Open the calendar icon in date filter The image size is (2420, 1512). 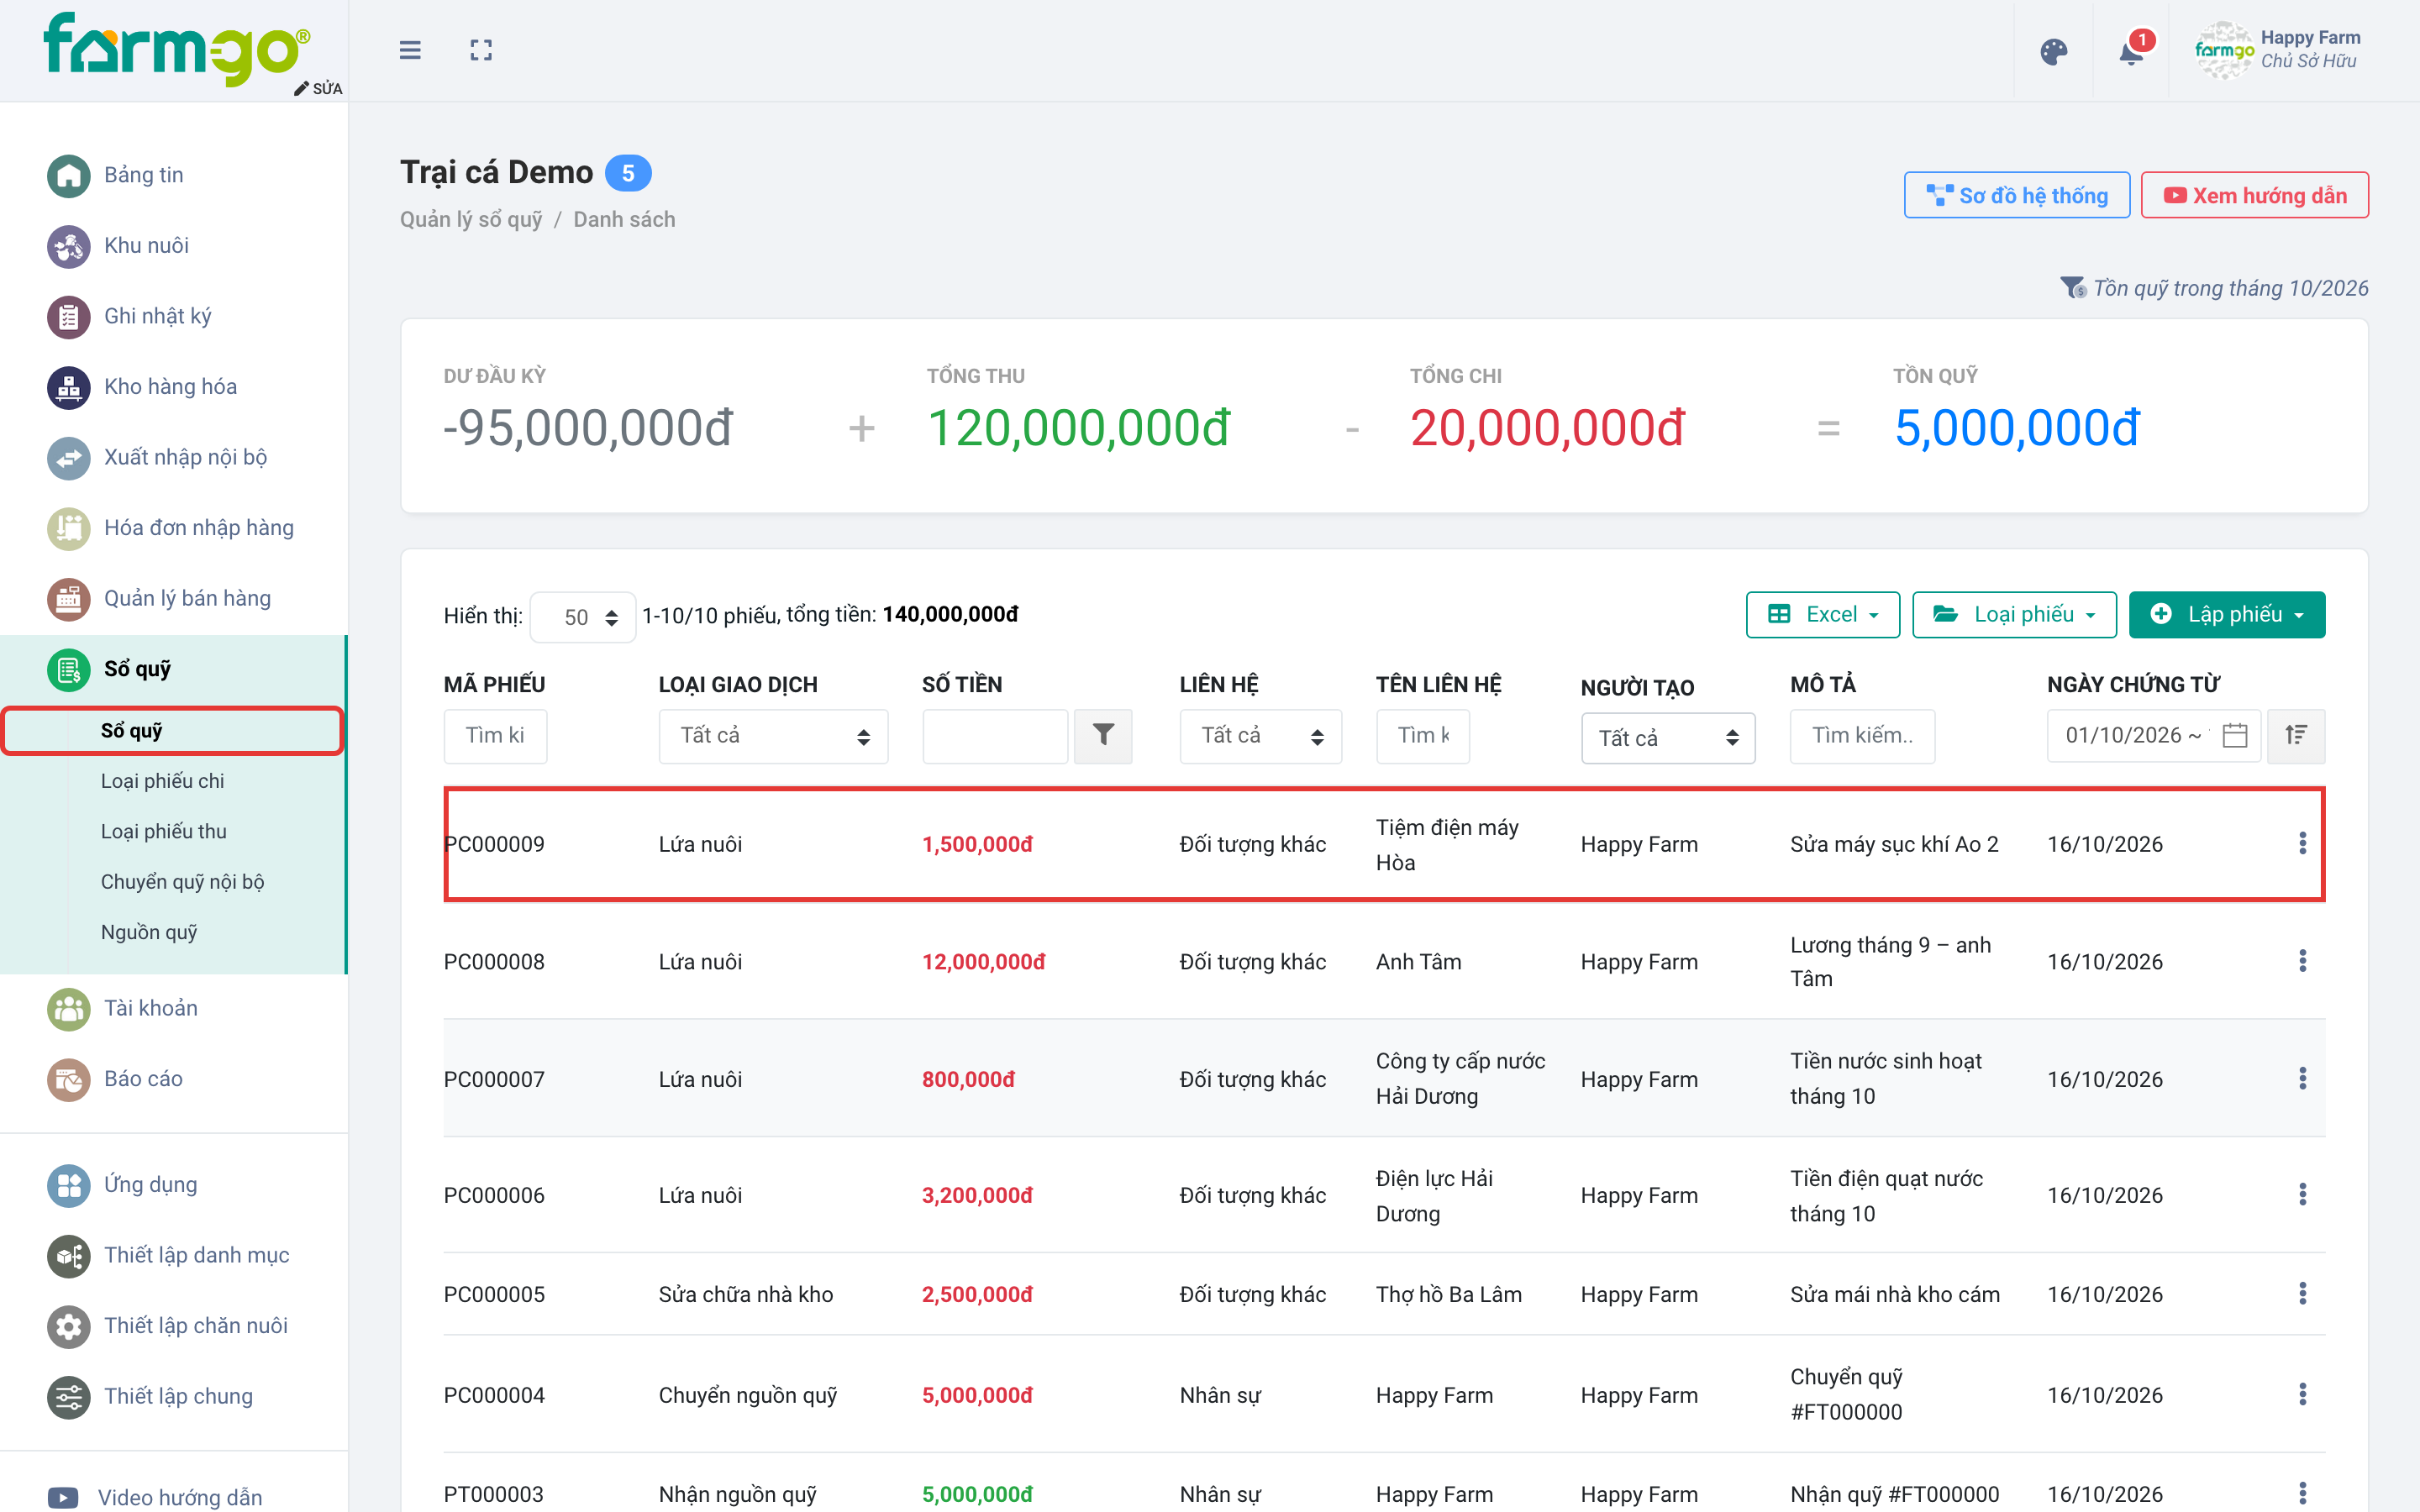click(x=2235, y=736)
